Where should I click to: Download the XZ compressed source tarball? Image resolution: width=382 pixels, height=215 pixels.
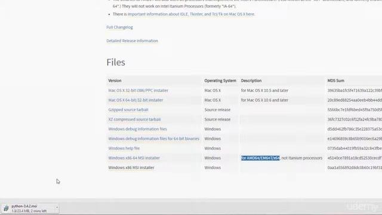(x=134, y=119)
